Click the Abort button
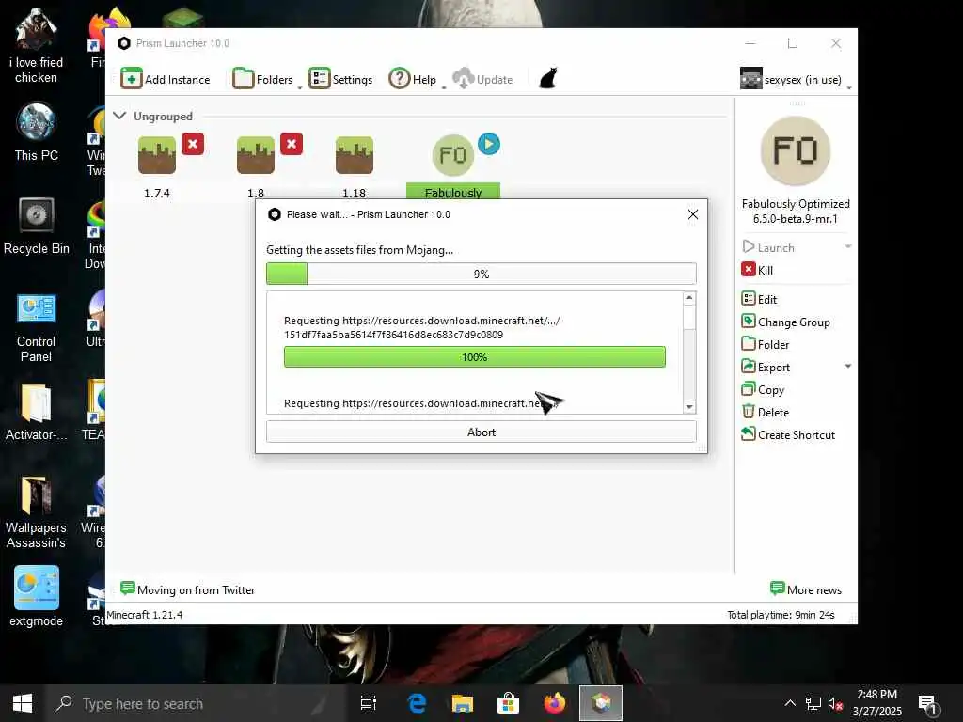Image resolution: width=963 pixels, height=722 pixels. [481, 432]
